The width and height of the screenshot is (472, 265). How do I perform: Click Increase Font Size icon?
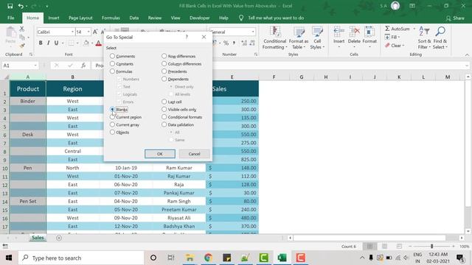tap(95, 32)
